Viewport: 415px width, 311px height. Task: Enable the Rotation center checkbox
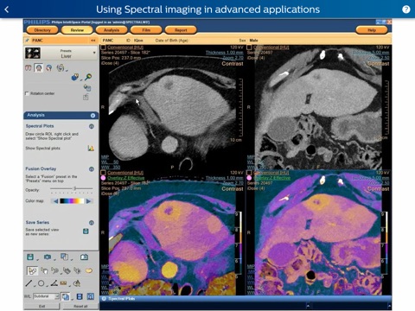tap(27, 93)
